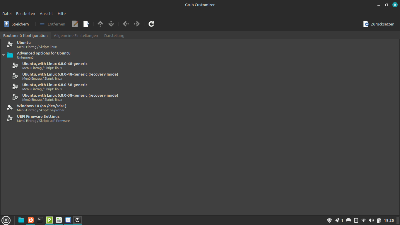Reload the configuration with the refresh icon
The width and height of the screenshot is (400, 225).
click(151, 24)
